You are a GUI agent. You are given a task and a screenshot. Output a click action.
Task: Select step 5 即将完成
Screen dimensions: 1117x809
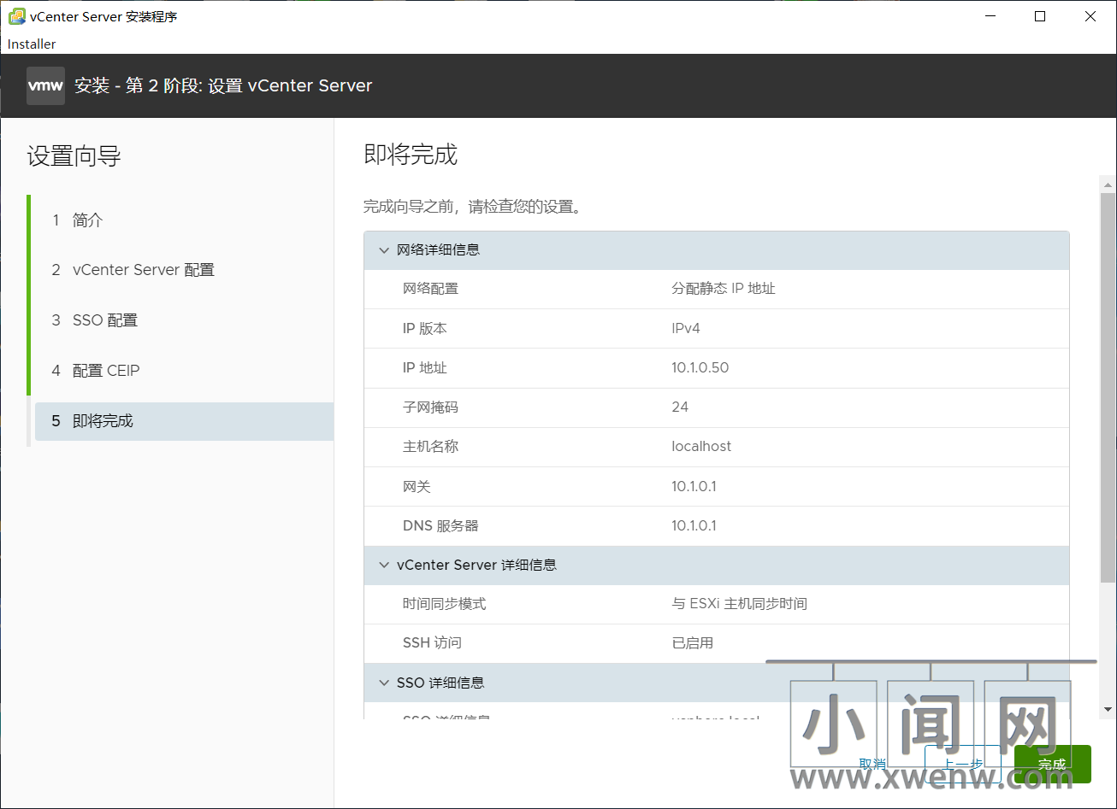184,421
